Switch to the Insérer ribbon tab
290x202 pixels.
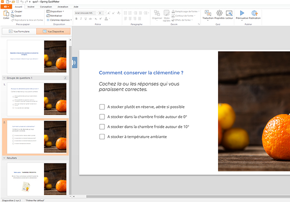[31, 6]
